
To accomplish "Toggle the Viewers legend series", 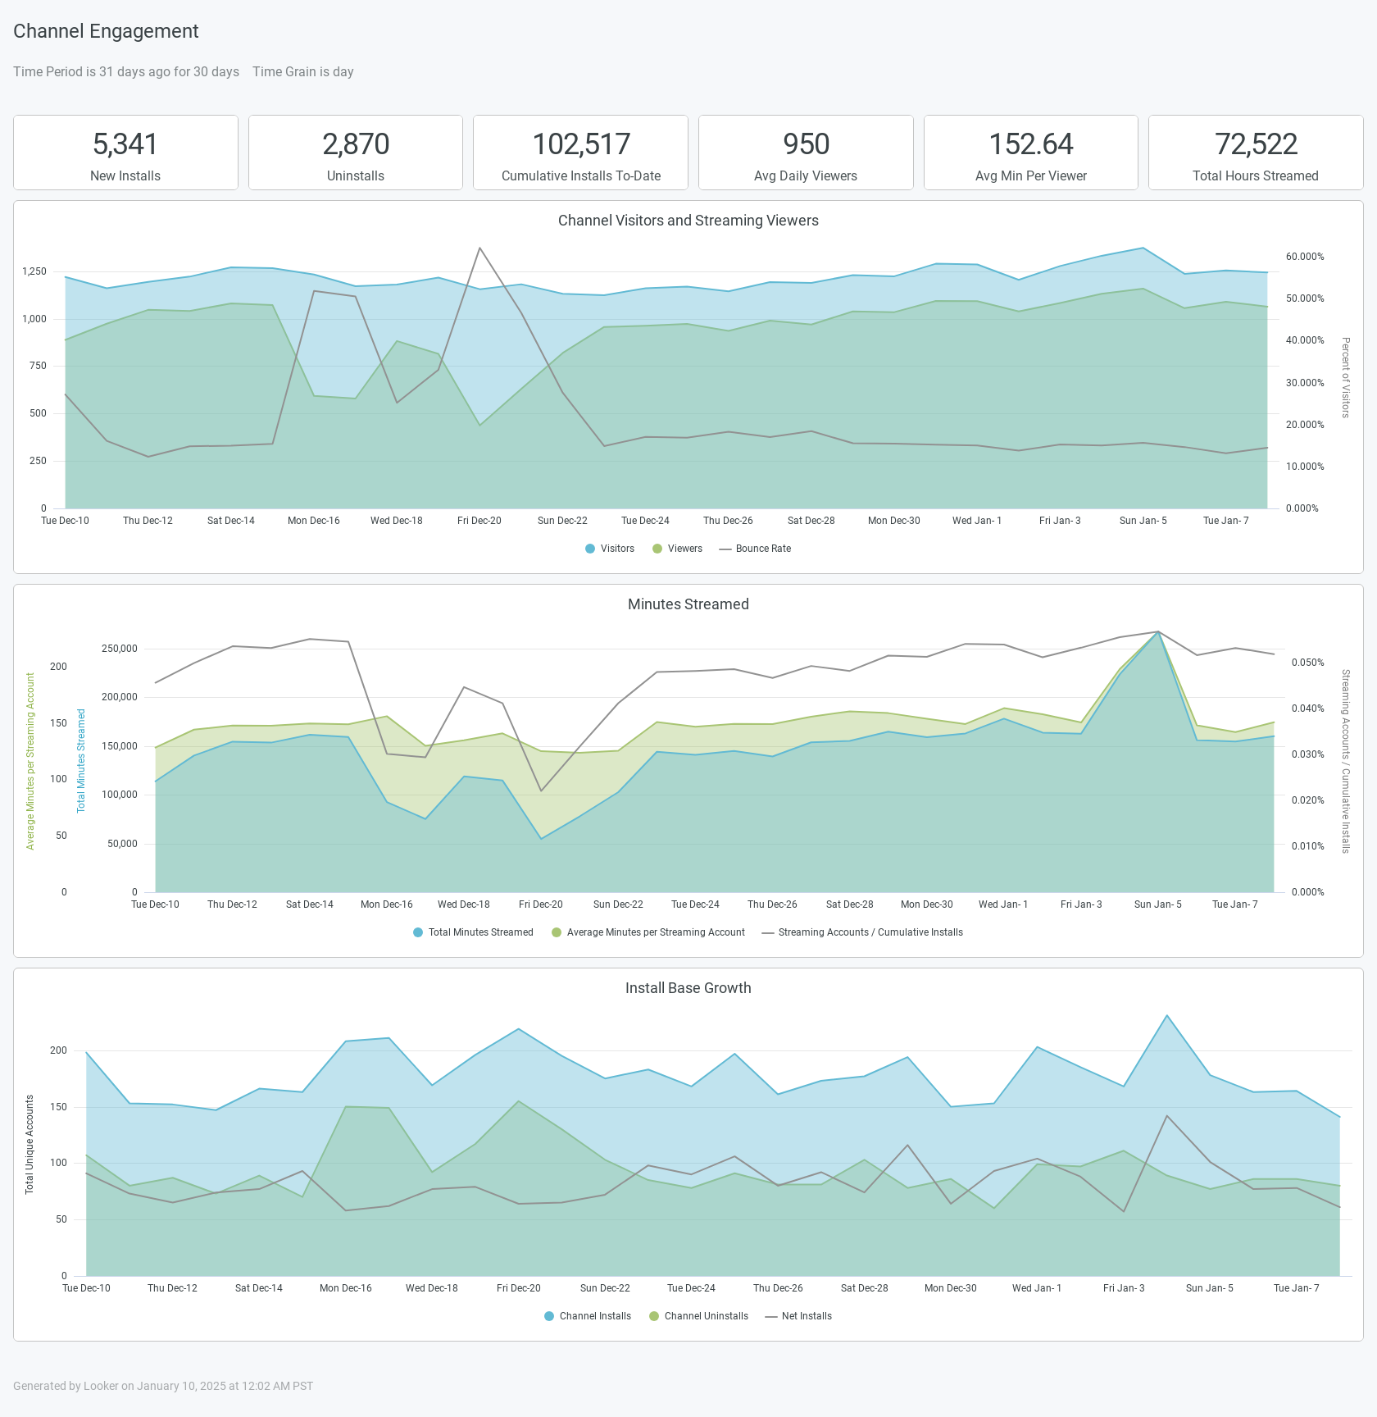I will coord(677,549).
